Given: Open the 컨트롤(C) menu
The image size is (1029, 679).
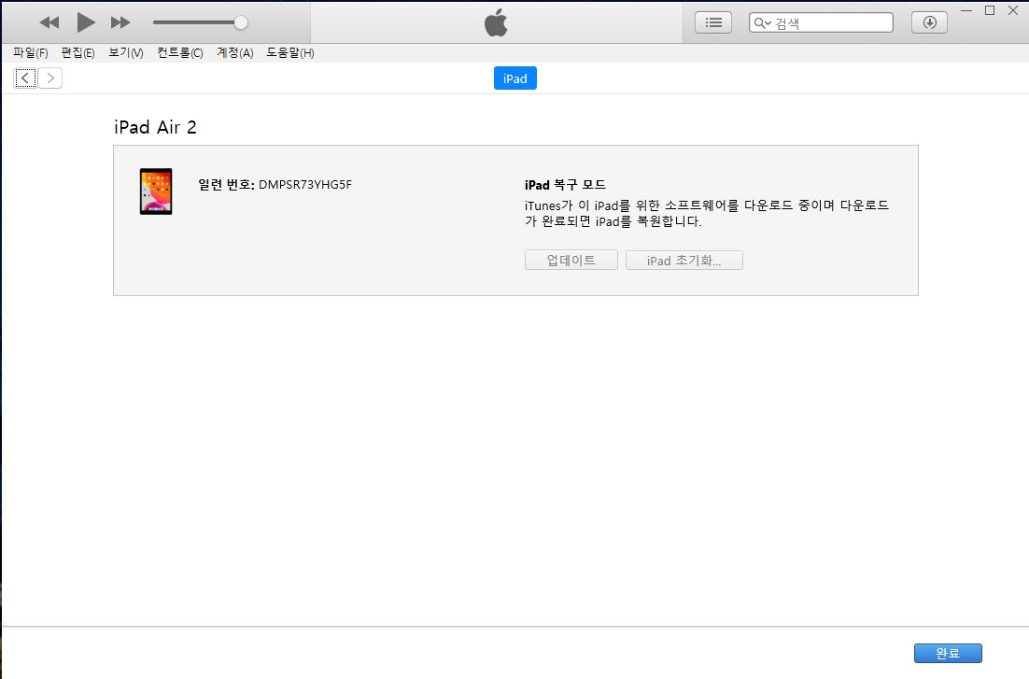Looking at the screenshot, I should pyautogui.click(x=180, y=52).
